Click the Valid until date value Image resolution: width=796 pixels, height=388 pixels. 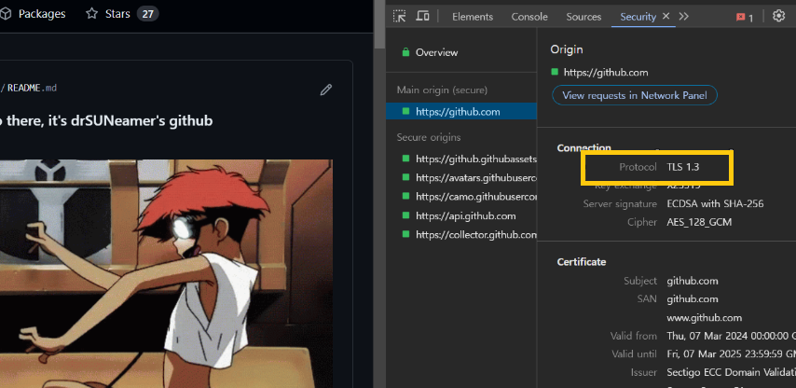coord(731,354)
